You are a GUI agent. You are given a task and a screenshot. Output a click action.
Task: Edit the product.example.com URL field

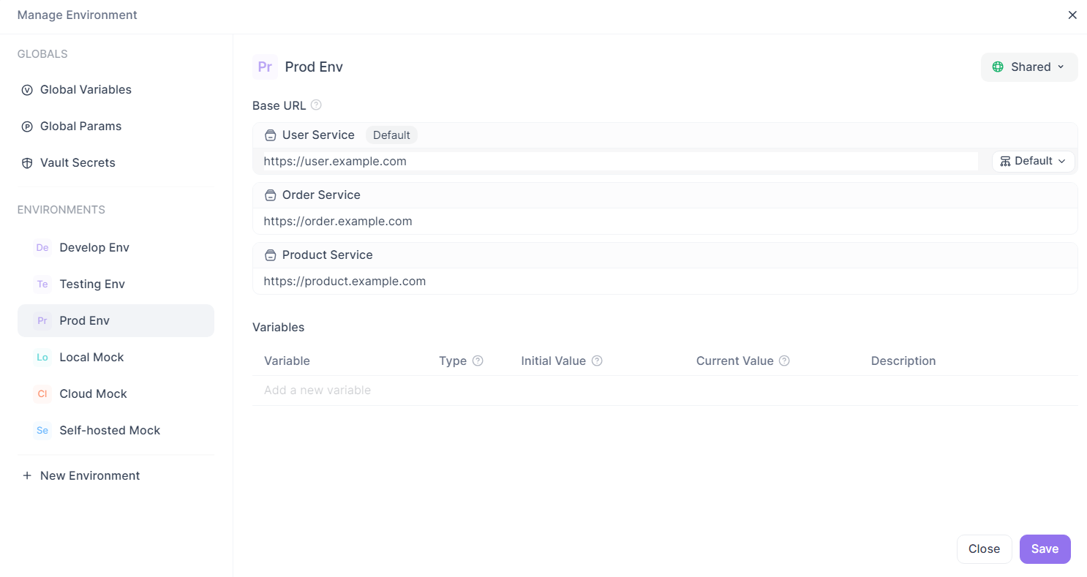665,281
